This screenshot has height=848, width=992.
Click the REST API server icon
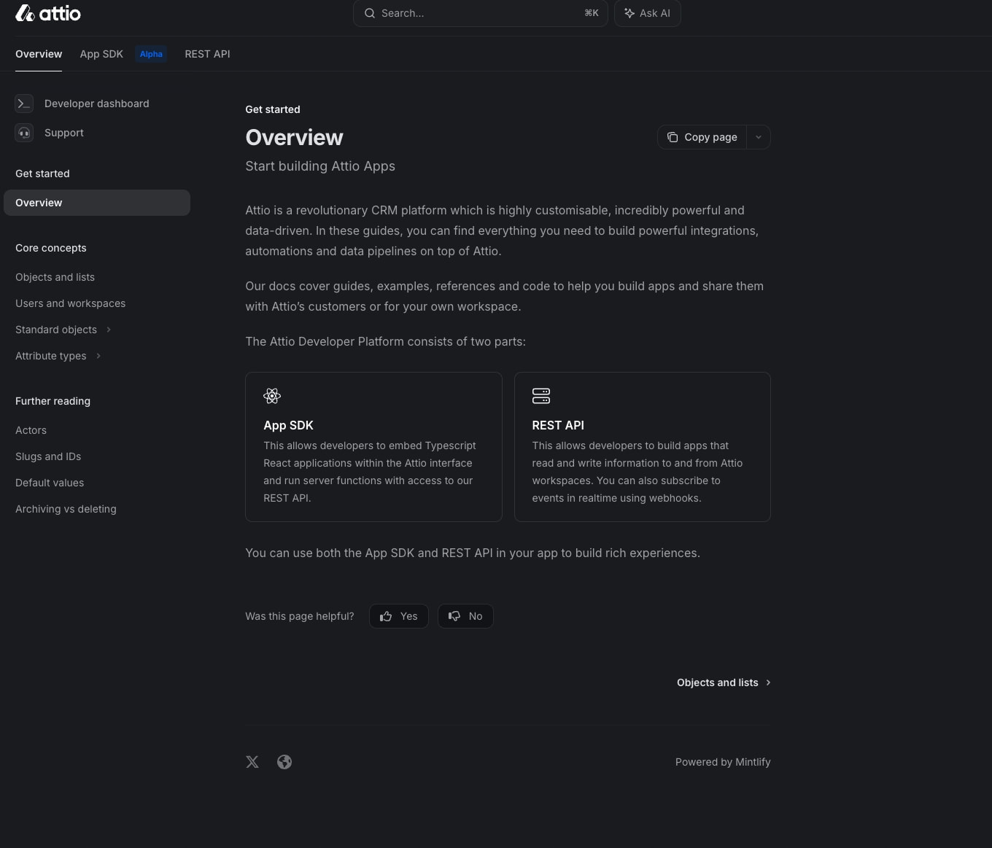coord(541,396)
